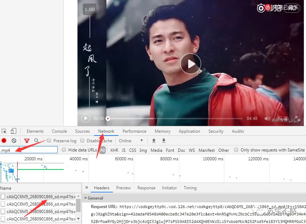Filter requests by Font
Screen dimensions: 306x224
pos(170,150)
